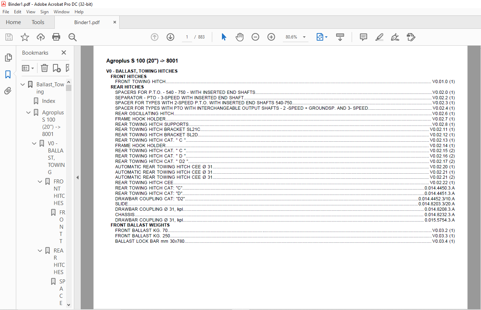Screen dimensions: 481x310
Task: Bookmark the file with the star icon
Action: (25, 37)
